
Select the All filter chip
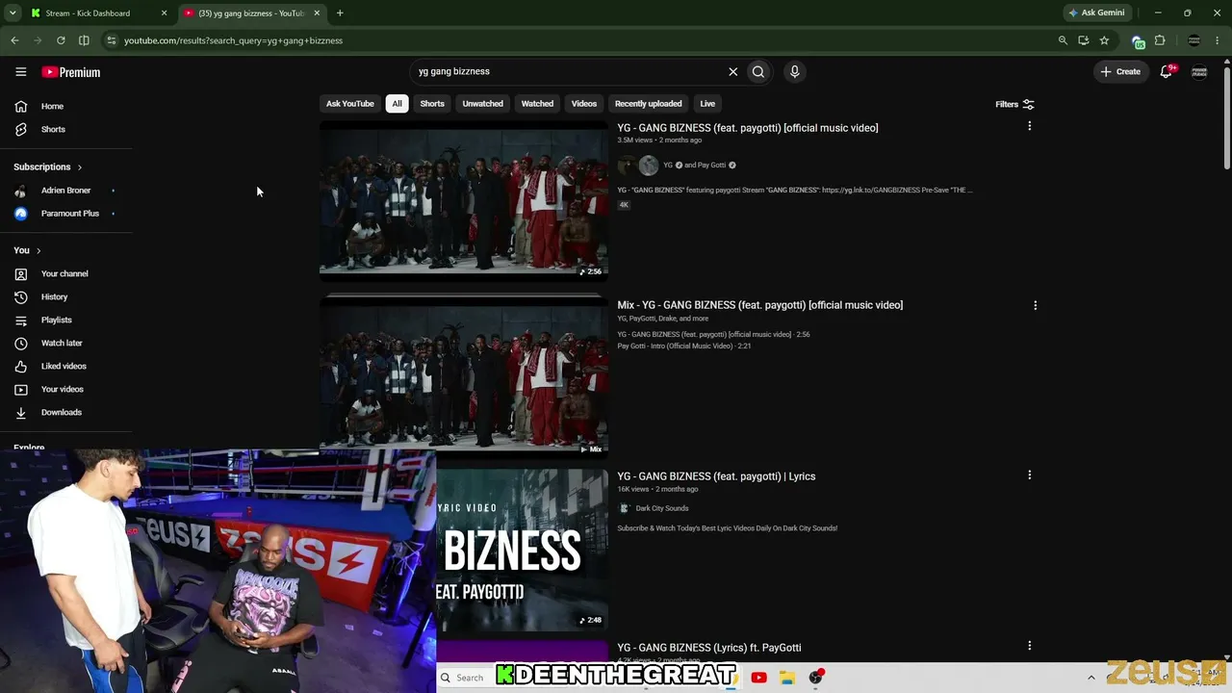(397, 104)
